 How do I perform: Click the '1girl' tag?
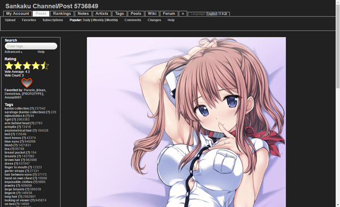8,120
